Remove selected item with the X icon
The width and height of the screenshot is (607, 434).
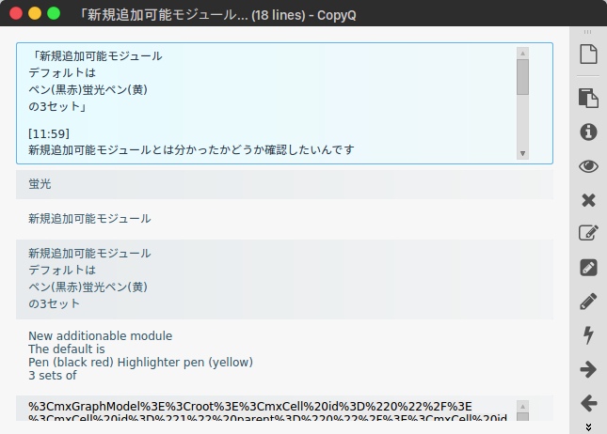588,200
